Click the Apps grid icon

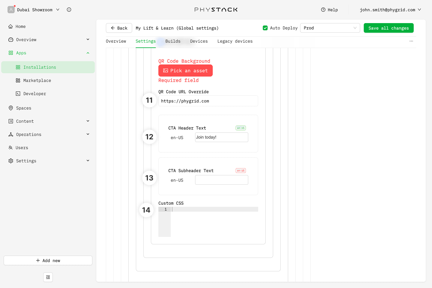11,53
